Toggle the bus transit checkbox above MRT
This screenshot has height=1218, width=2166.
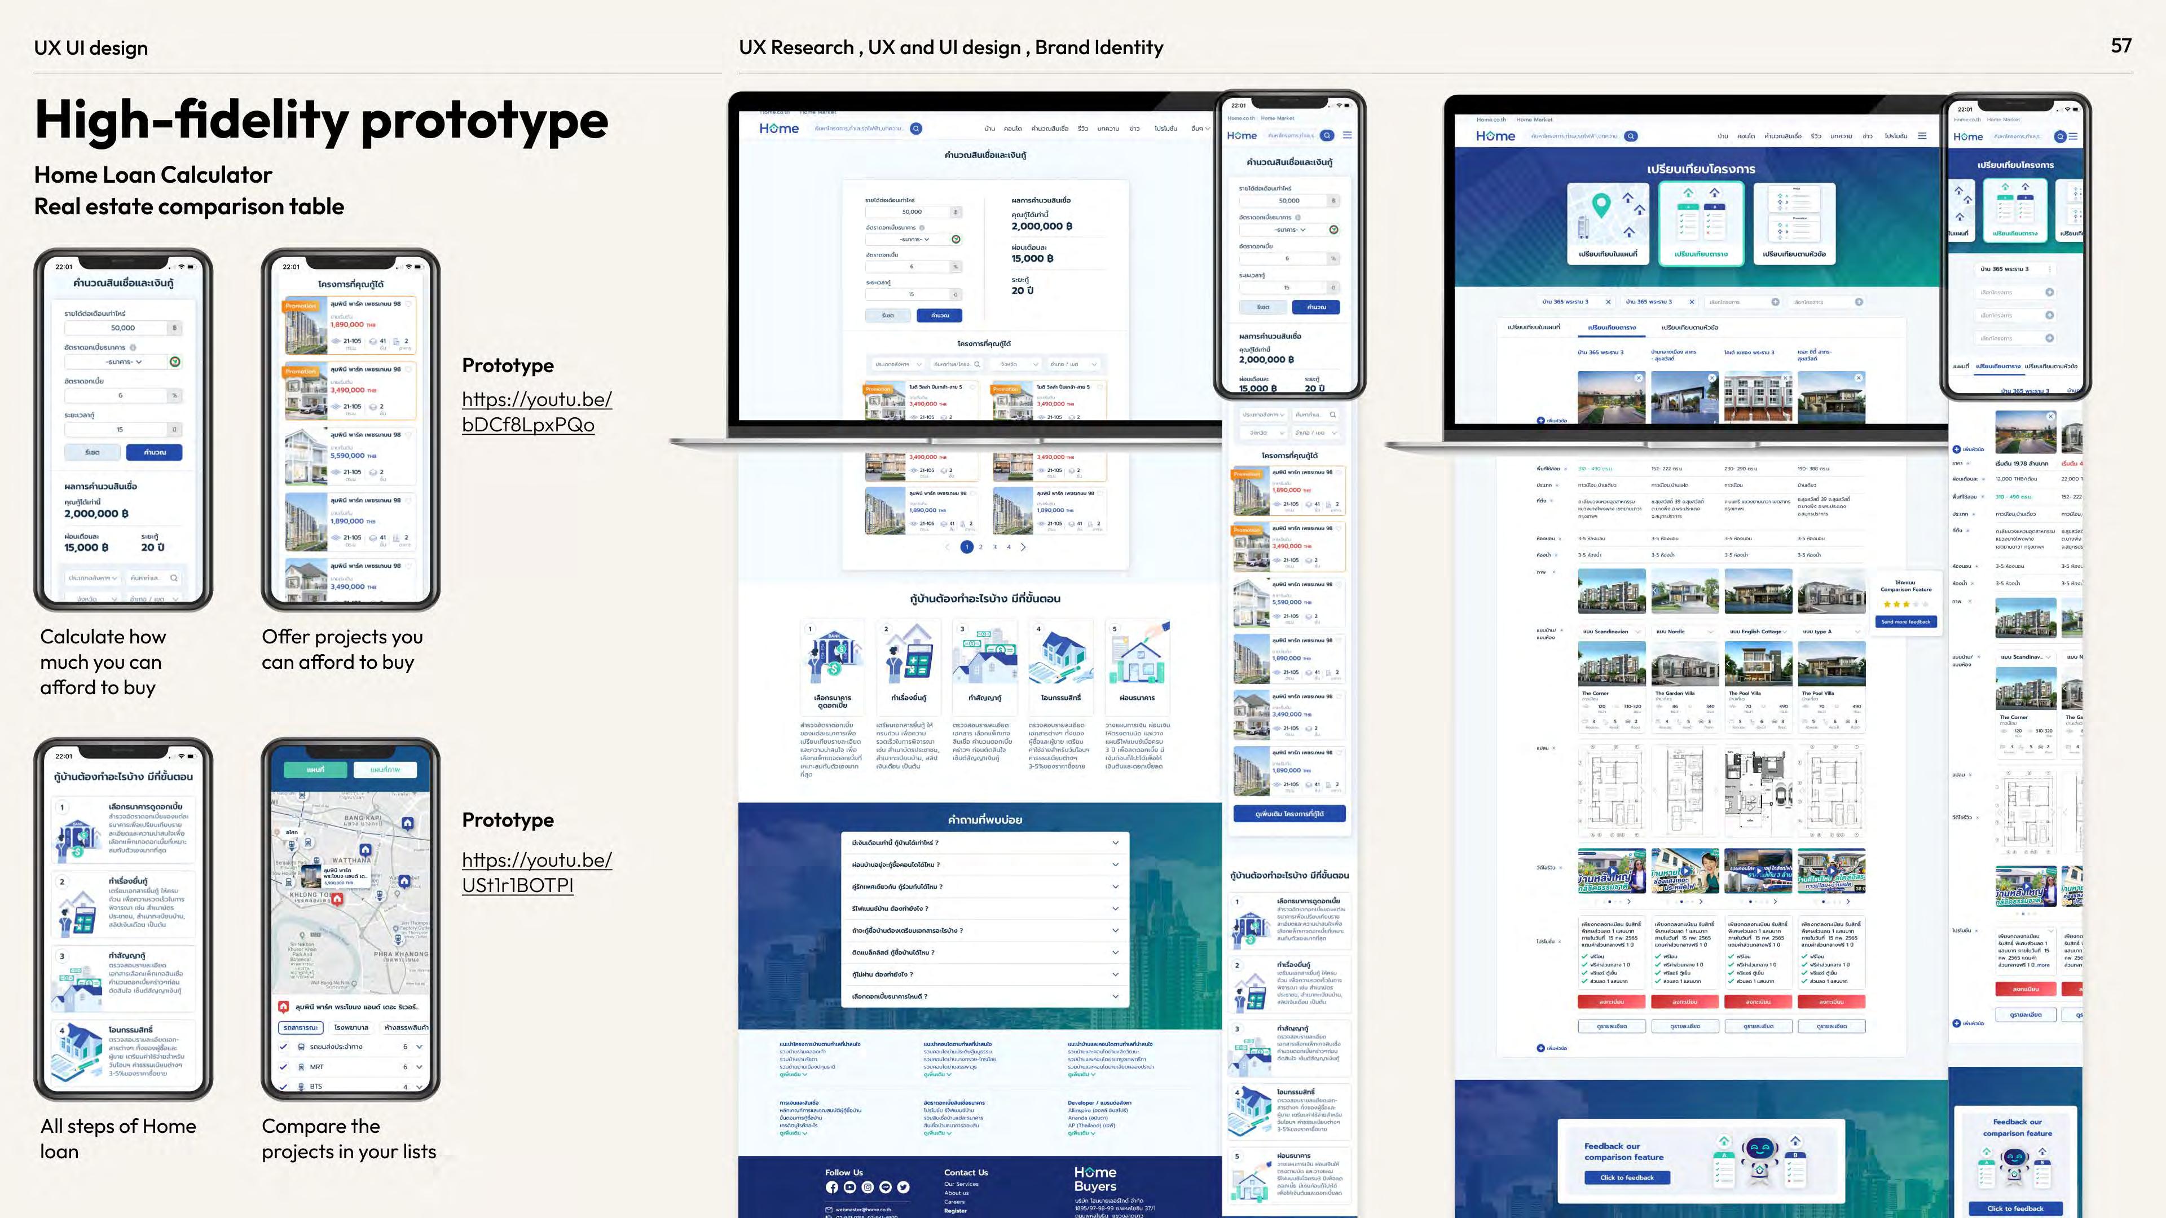click(x=283, y=1047)
